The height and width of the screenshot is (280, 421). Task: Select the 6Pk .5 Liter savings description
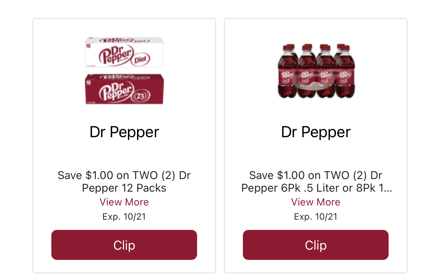[316, 181]
